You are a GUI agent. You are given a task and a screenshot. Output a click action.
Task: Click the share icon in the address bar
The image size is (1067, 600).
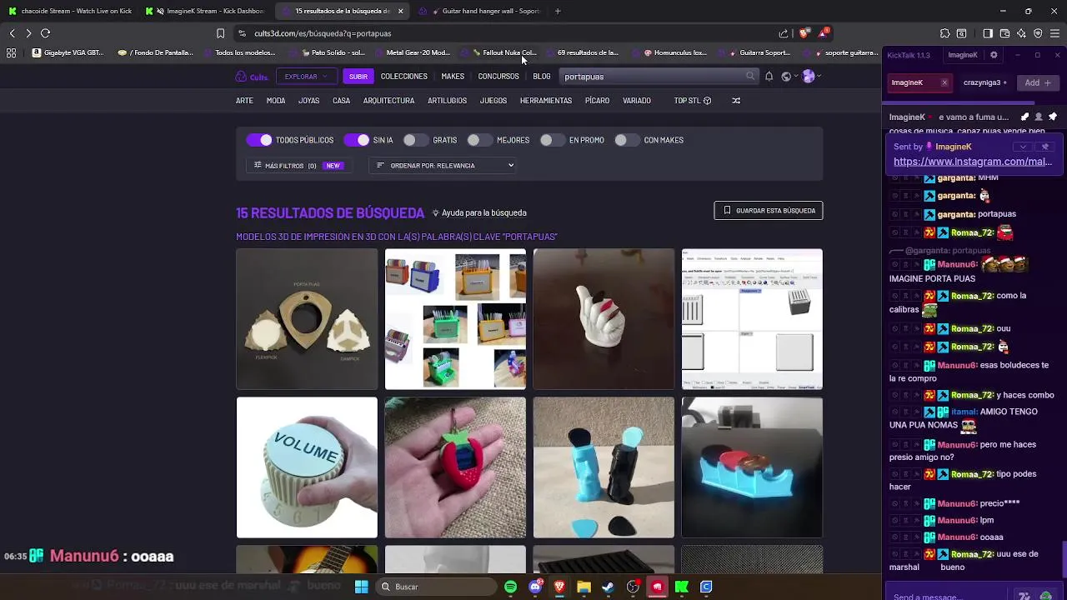tap(784, 33)
